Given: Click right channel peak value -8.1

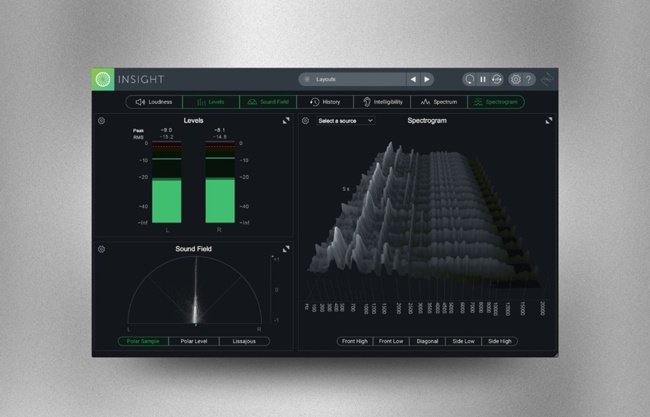Looking at the screenshot, I should click(x=219, y=130).
